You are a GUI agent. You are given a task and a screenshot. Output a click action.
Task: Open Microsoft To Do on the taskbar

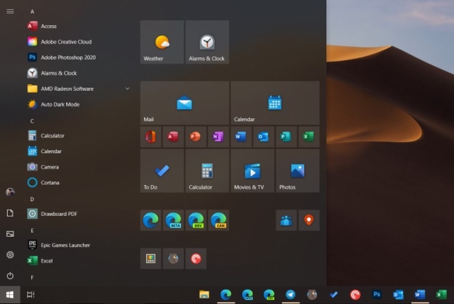334,295
